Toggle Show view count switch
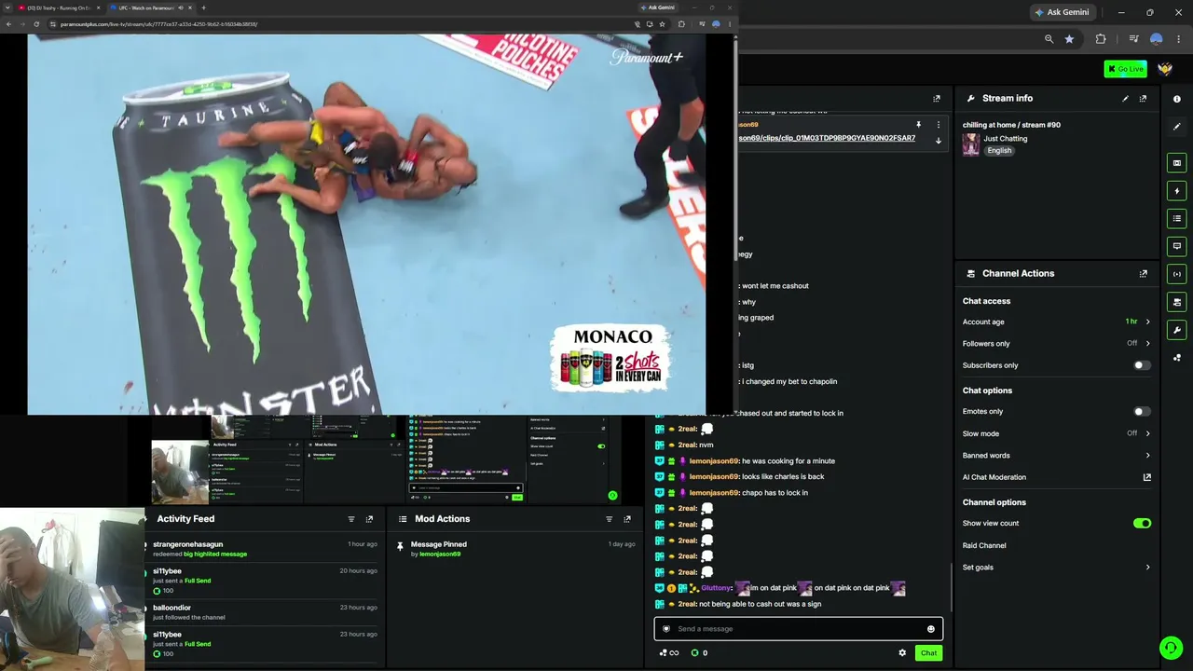 1142,524
